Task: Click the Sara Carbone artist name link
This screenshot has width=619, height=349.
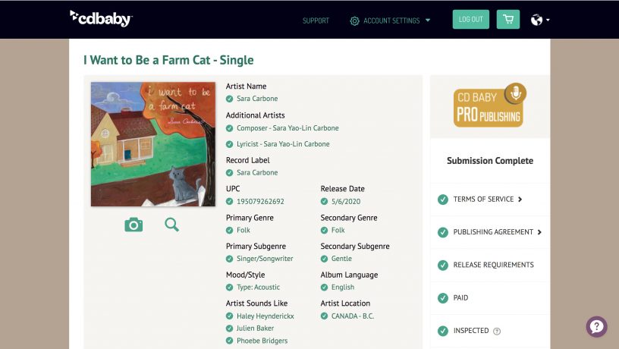Action: coord(257,99)
